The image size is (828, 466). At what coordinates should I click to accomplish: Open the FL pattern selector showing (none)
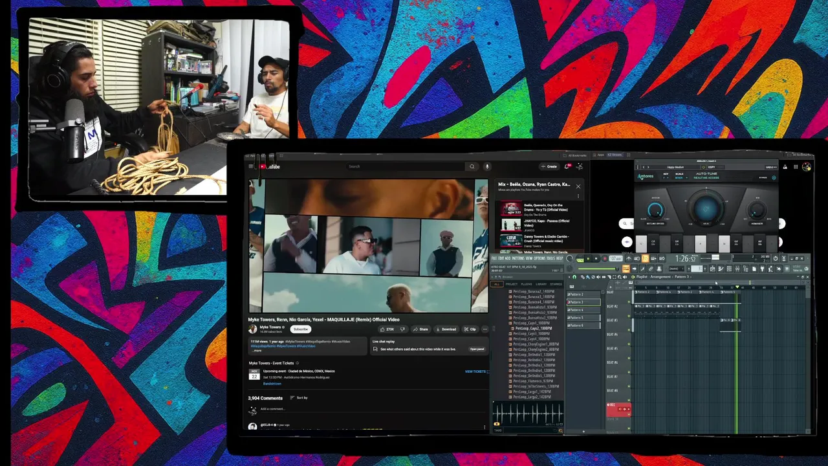(x=676, y=269)
